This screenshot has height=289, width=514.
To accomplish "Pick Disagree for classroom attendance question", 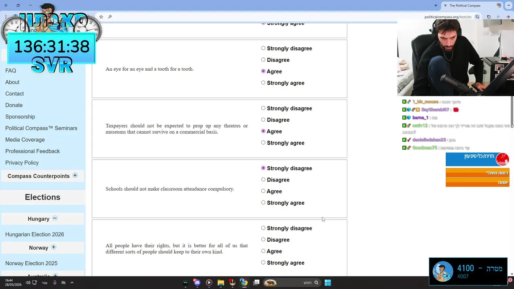I will [x=263, y=179].
